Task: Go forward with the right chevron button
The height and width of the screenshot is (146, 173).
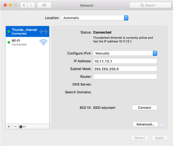Action: [x=31, y=5]
